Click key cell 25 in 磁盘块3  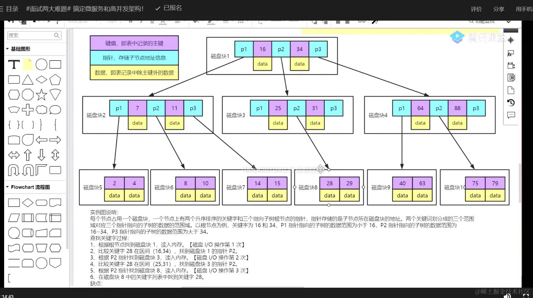(x=278, y=108)
